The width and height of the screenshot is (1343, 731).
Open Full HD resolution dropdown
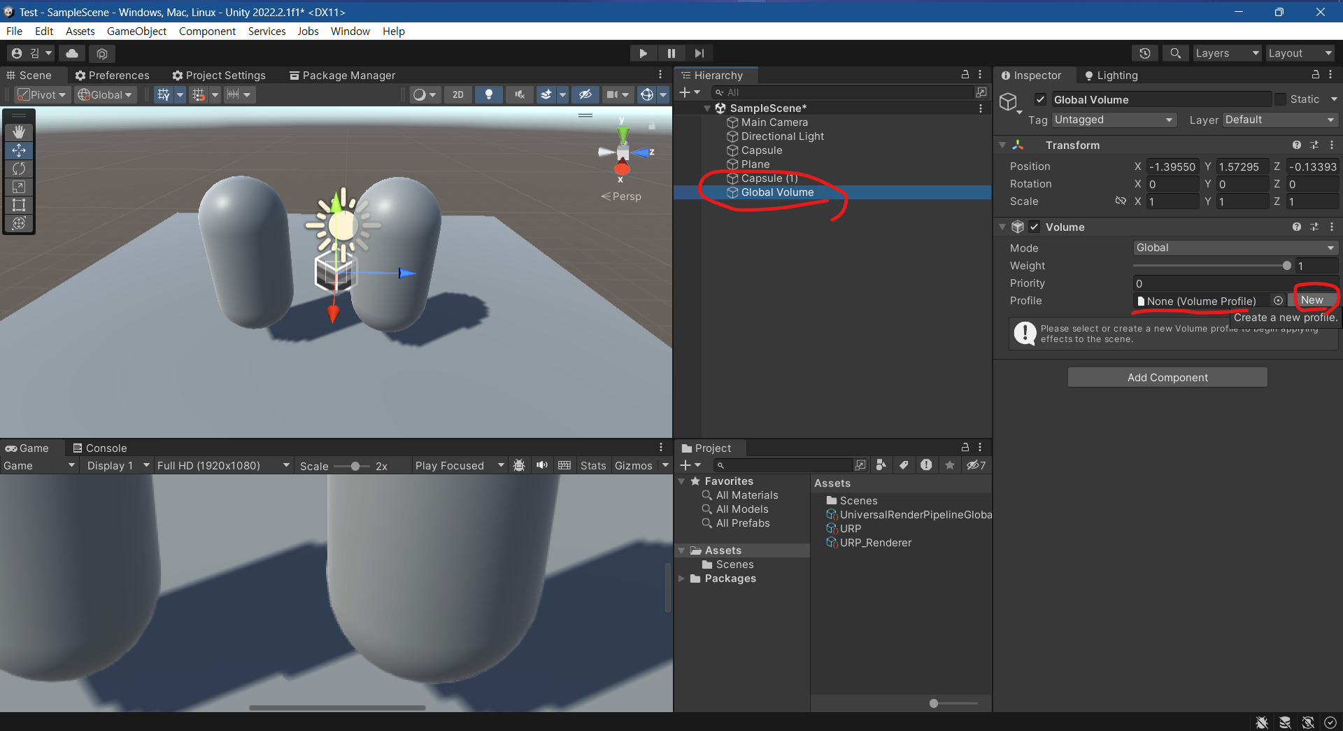coord(223,466)
